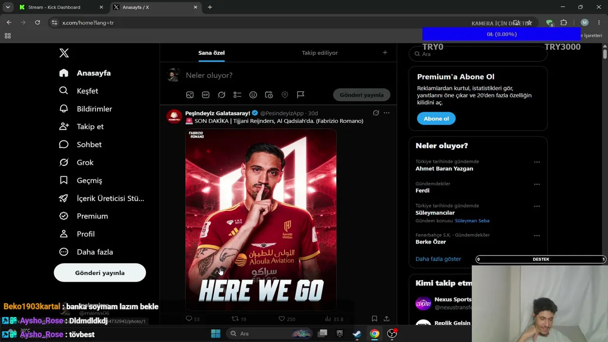The height and width of the screenshot is (342, 608).
Task: Open the Peşindeyiz Galatasaray! profile name
Action: (x=218, y=113)
